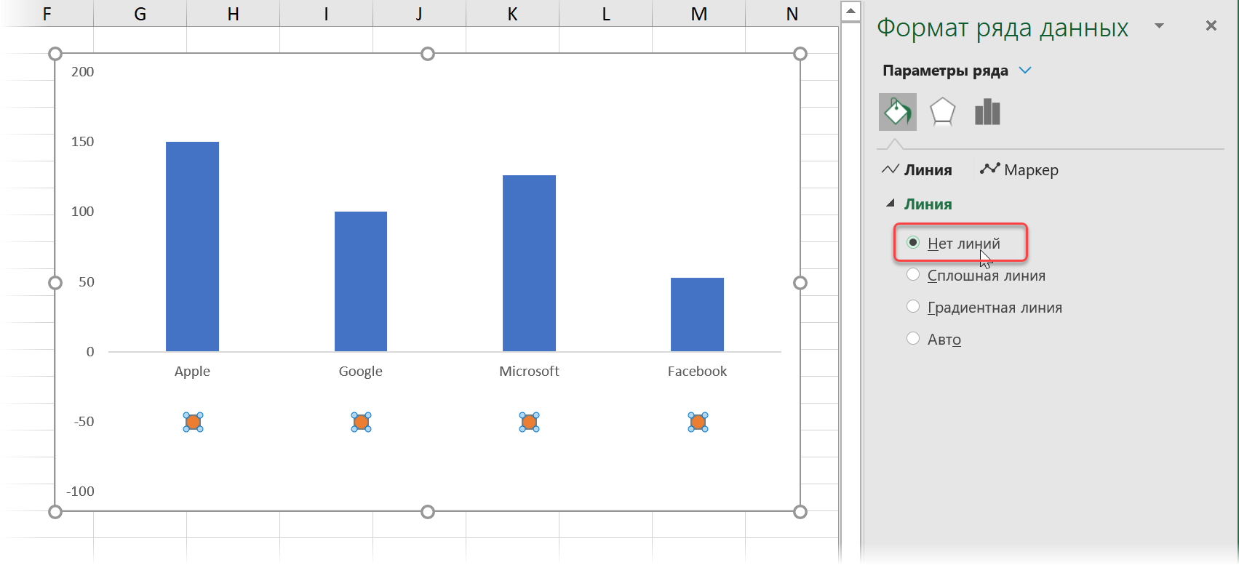Click the 150 vertical axis value
The height and width of the screenshot is (565, 1239).
pyautogui.click(x=82, y=142)
